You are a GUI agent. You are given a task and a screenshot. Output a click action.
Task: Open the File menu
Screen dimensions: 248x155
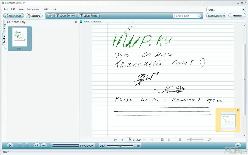coord(6,9)
